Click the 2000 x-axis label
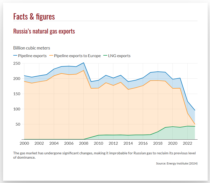This screenshot has width=210, height=183. point(24,143)
